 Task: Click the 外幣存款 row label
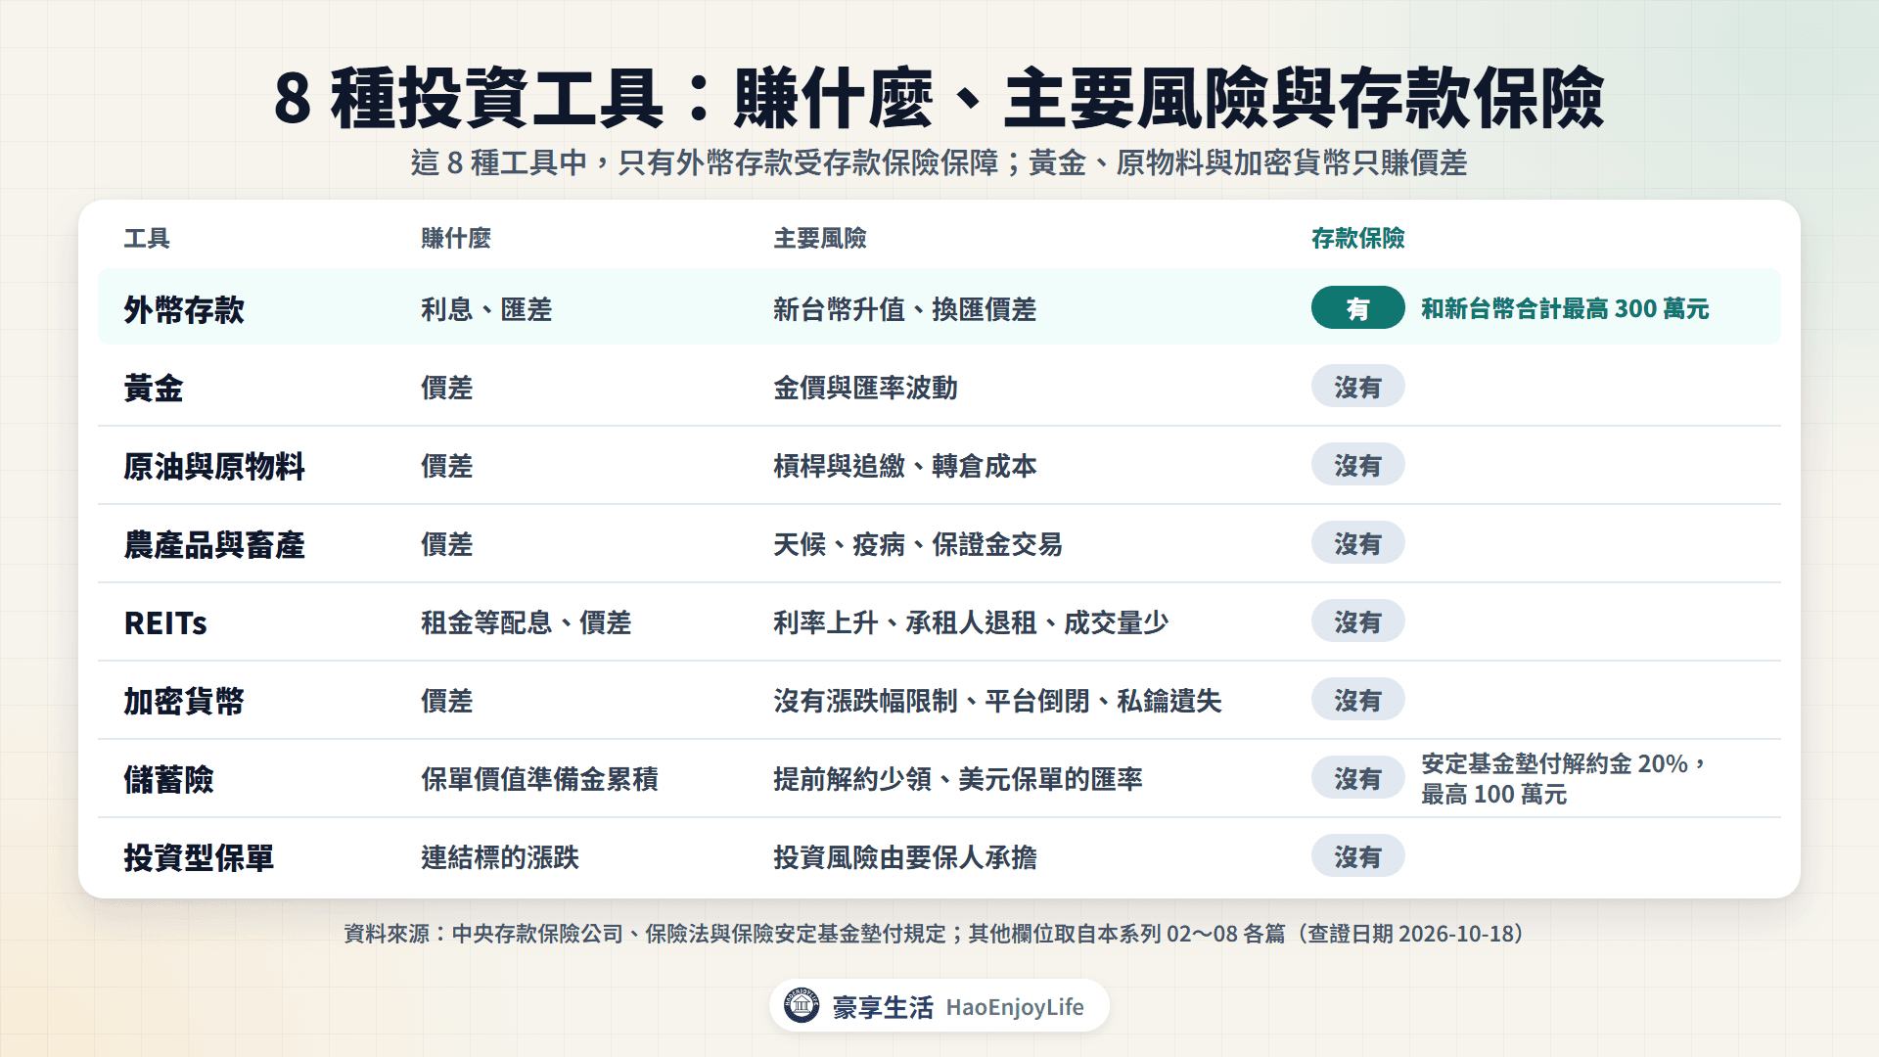pyautogui.click(x=184, y=309)
